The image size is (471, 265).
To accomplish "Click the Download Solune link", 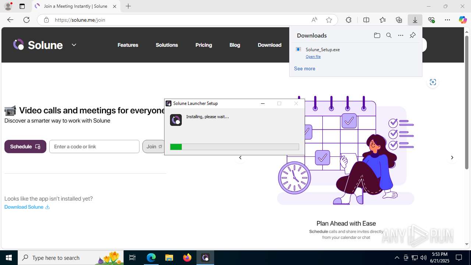I will point(27,207).
